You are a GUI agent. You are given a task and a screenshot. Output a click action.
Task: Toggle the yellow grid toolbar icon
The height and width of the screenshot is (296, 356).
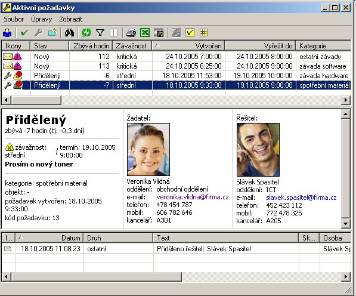(x=204, y=33)
